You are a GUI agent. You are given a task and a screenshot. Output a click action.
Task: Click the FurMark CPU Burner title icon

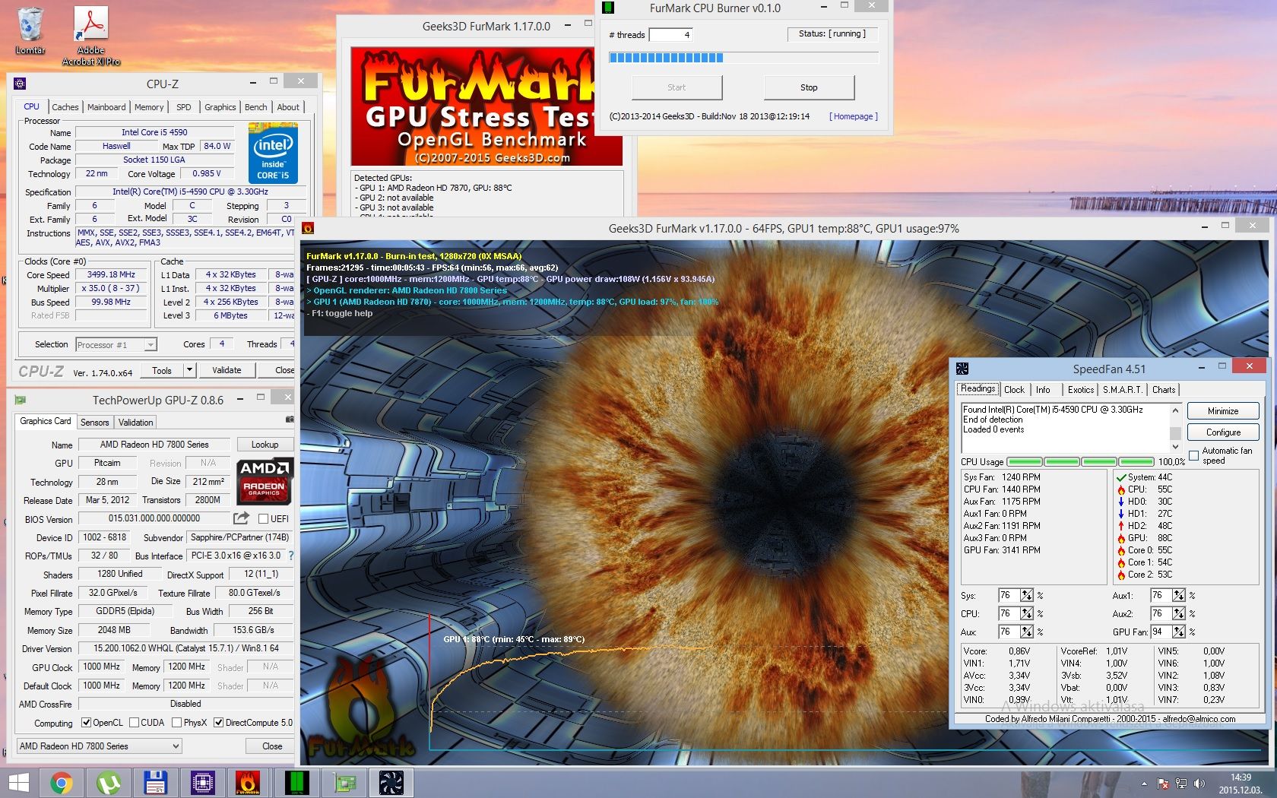point(608,8)
